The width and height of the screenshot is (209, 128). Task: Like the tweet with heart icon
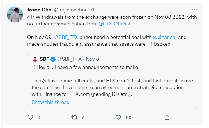point(118,117)
